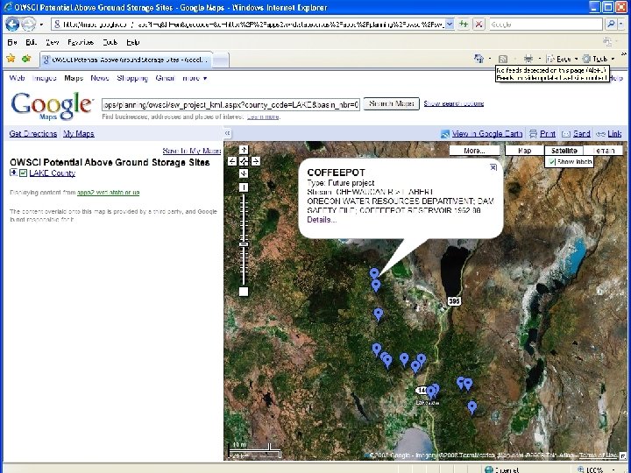This screenshot has width=631, height=473.
Task: Collapse the left panel with double-chevron
Action: point(227,133)
